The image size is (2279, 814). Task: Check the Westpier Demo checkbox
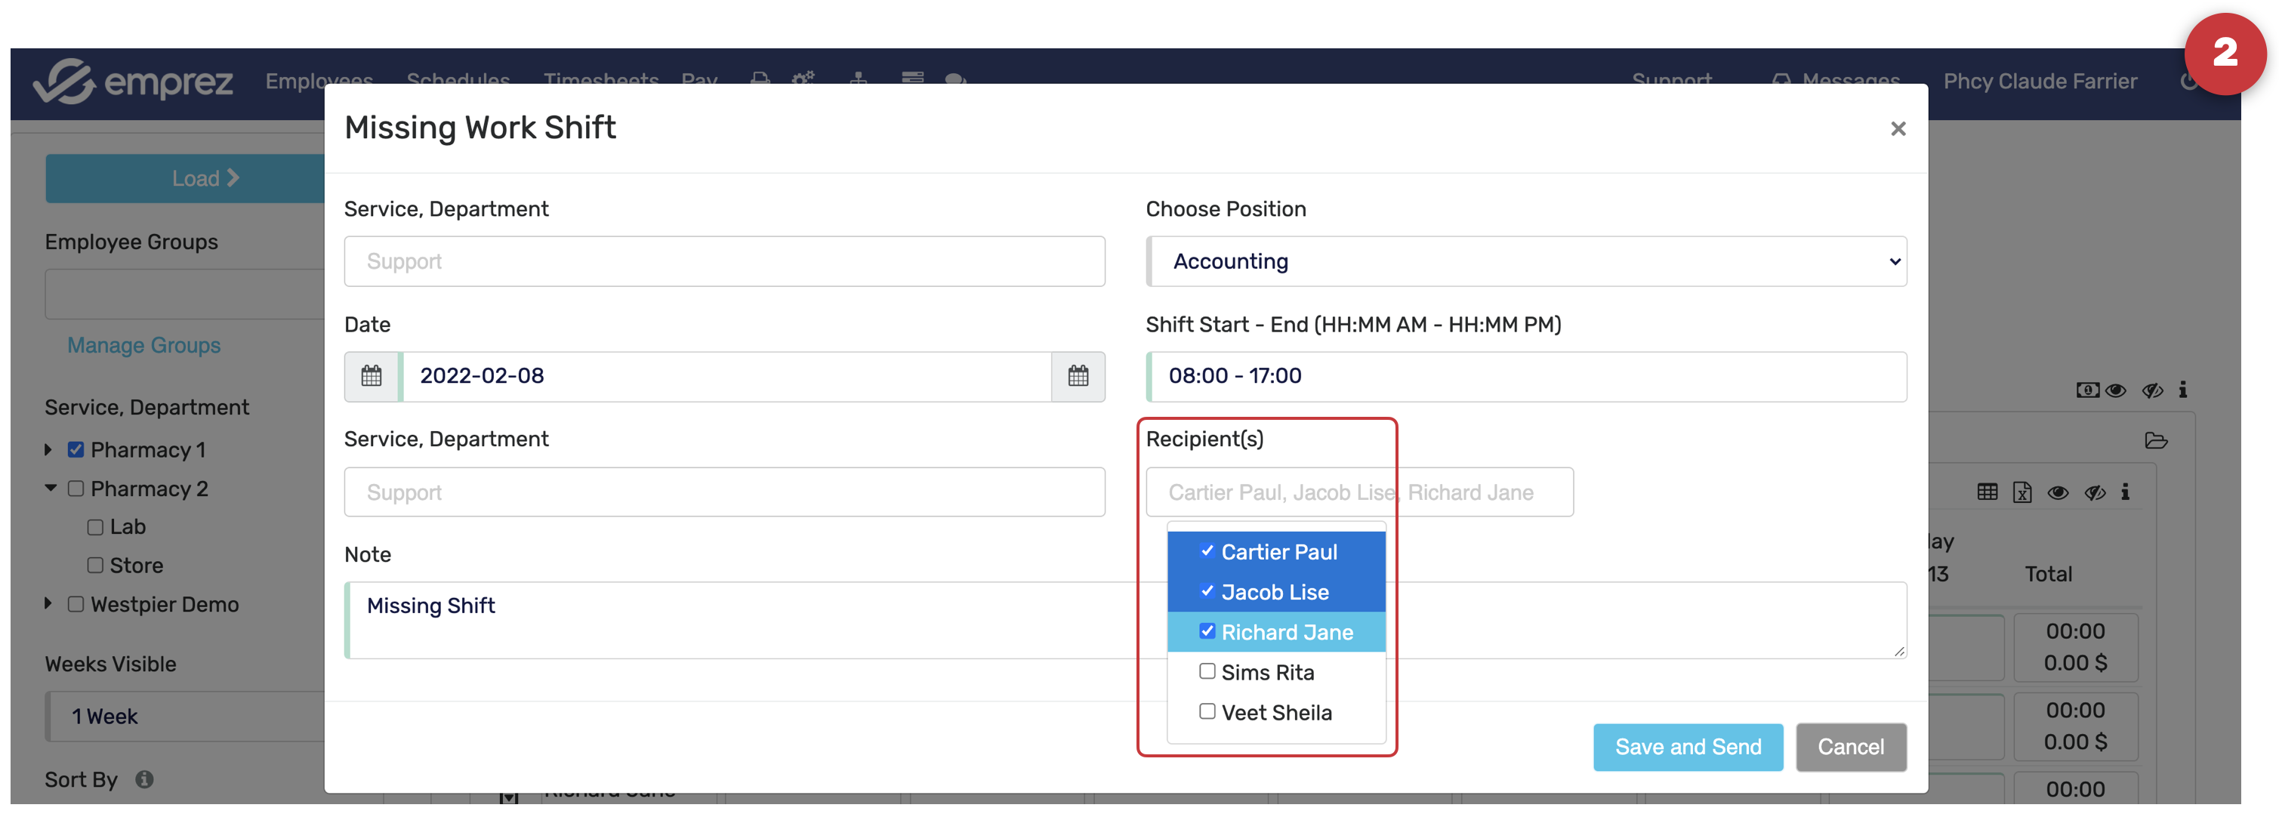tap(76, 604)
